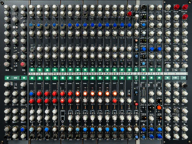Click the single blue knob in the left-hand module section

click(x=22, y=129)
